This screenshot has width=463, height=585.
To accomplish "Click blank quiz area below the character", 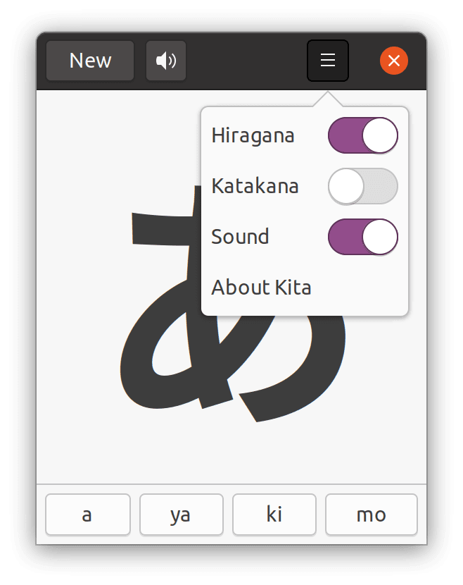I will pyautogui.click(x=232, y=455).
